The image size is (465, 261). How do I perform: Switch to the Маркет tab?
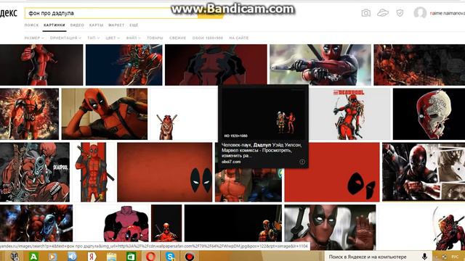click(x=116, y=25)
